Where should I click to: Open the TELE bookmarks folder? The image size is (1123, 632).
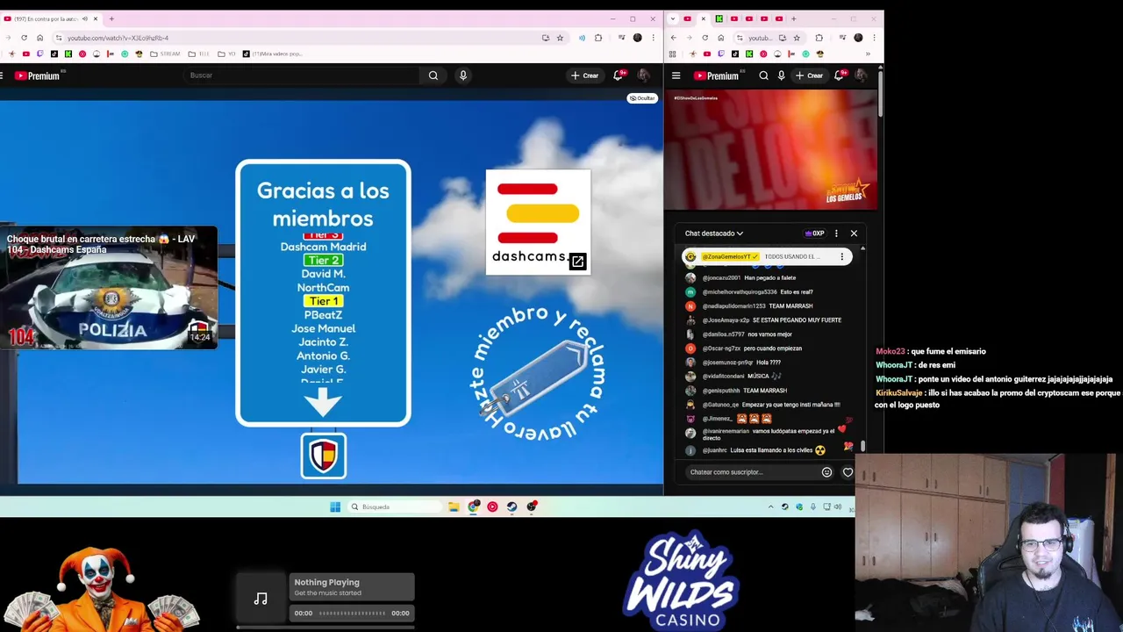click(x=199, y=54)
